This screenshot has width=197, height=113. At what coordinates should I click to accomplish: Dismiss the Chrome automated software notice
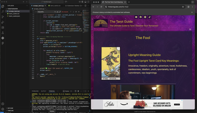[192, 12]
